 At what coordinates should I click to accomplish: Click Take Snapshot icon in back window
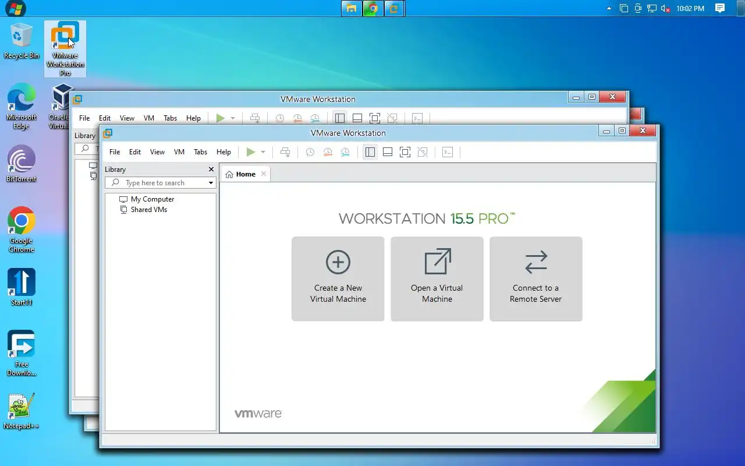click(x=280, y=118)
